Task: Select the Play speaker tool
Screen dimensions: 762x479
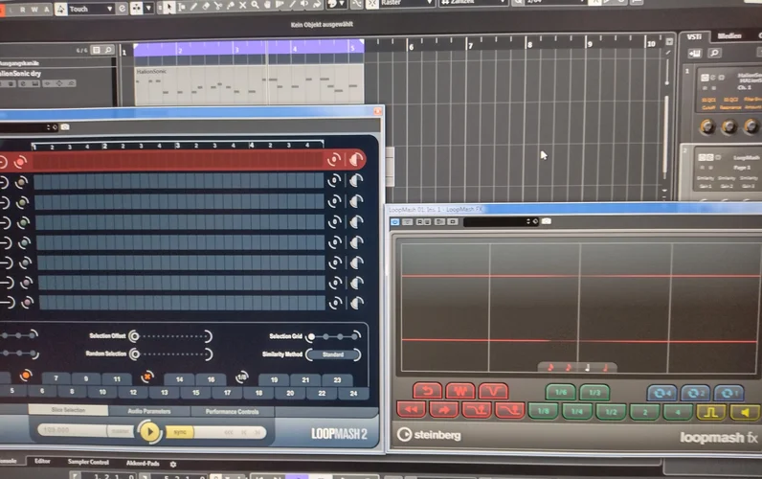Action: click(304, 5)
